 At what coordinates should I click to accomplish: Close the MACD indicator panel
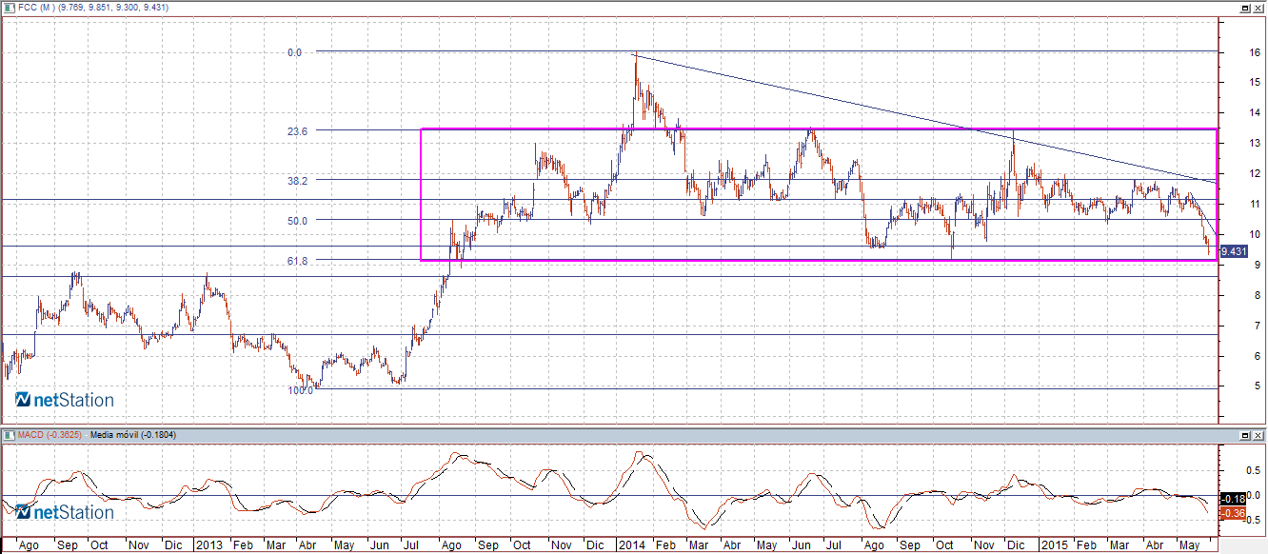1258,435
